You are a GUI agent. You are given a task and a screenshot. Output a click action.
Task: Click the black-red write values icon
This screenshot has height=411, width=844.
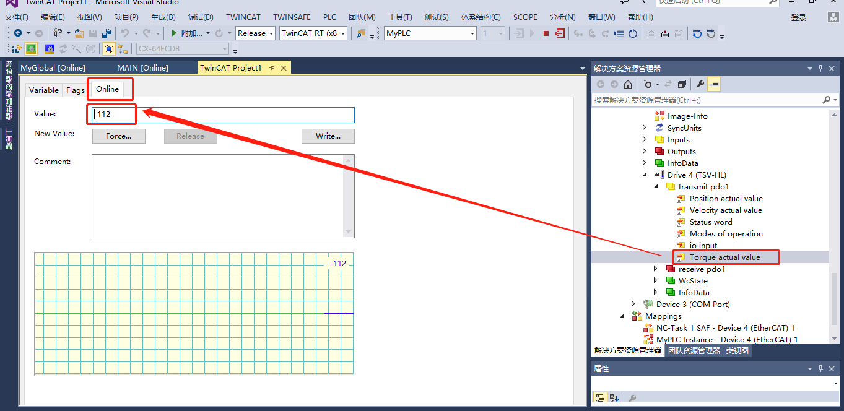(665, 33)
